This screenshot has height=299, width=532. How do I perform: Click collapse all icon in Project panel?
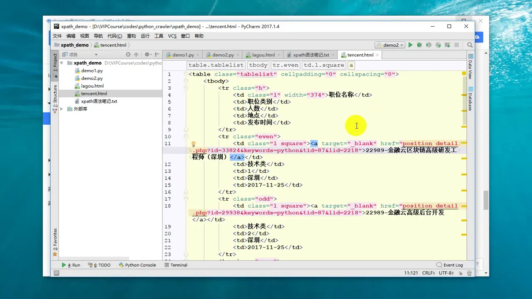[136, 54]
